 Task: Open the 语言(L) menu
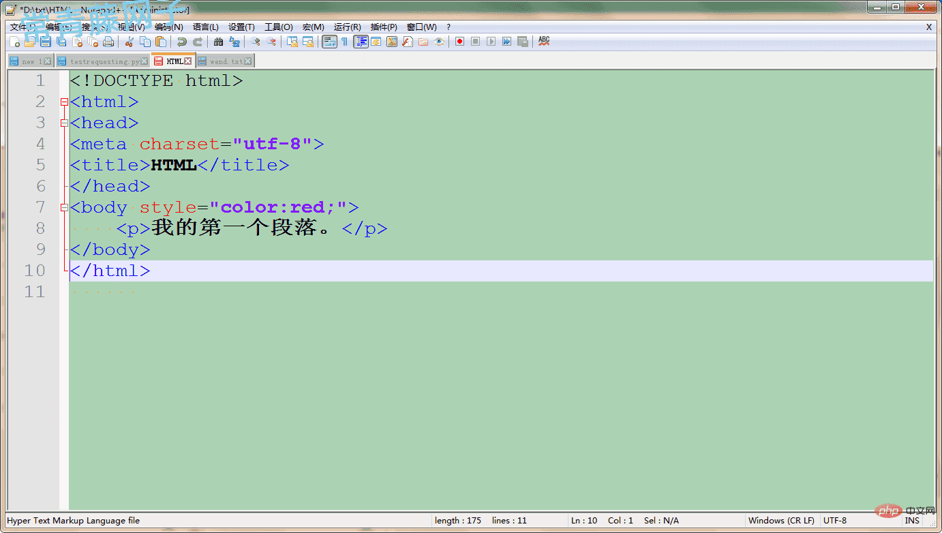pyautogui.click(x=205, y=27)
